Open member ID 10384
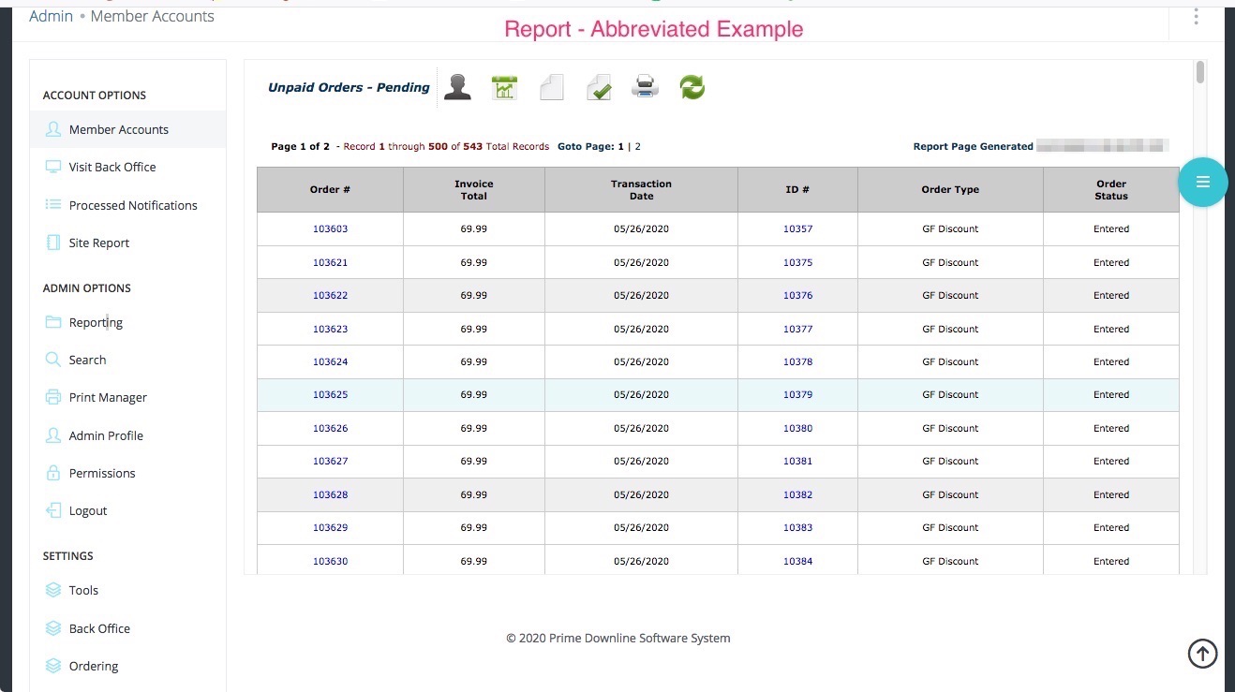 point(797,561)
